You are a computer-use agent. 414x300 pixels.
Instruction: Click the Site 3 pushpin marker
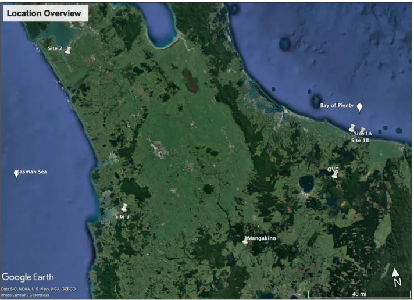tap(124, 208)
